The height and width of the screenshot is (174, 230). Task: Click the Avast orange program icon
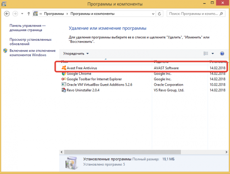64,68
